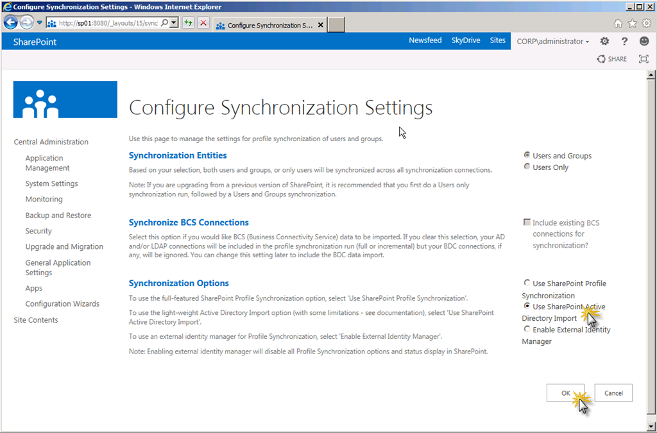Expand the CORP\administrator user menu
Screen dimensions: 657x433
pos(552,42)
